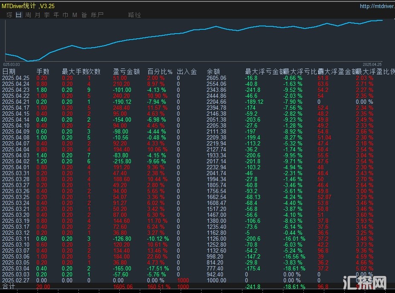Image resolution: width=395 pixels, height=293 pixels.
Task: Click the 盈亏金额 column header
Action: [126, 72]
